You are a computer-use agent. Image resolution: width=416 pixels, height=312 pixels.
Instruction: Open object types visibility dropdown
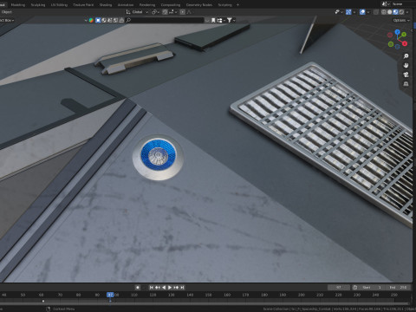(x=338, y=12)
